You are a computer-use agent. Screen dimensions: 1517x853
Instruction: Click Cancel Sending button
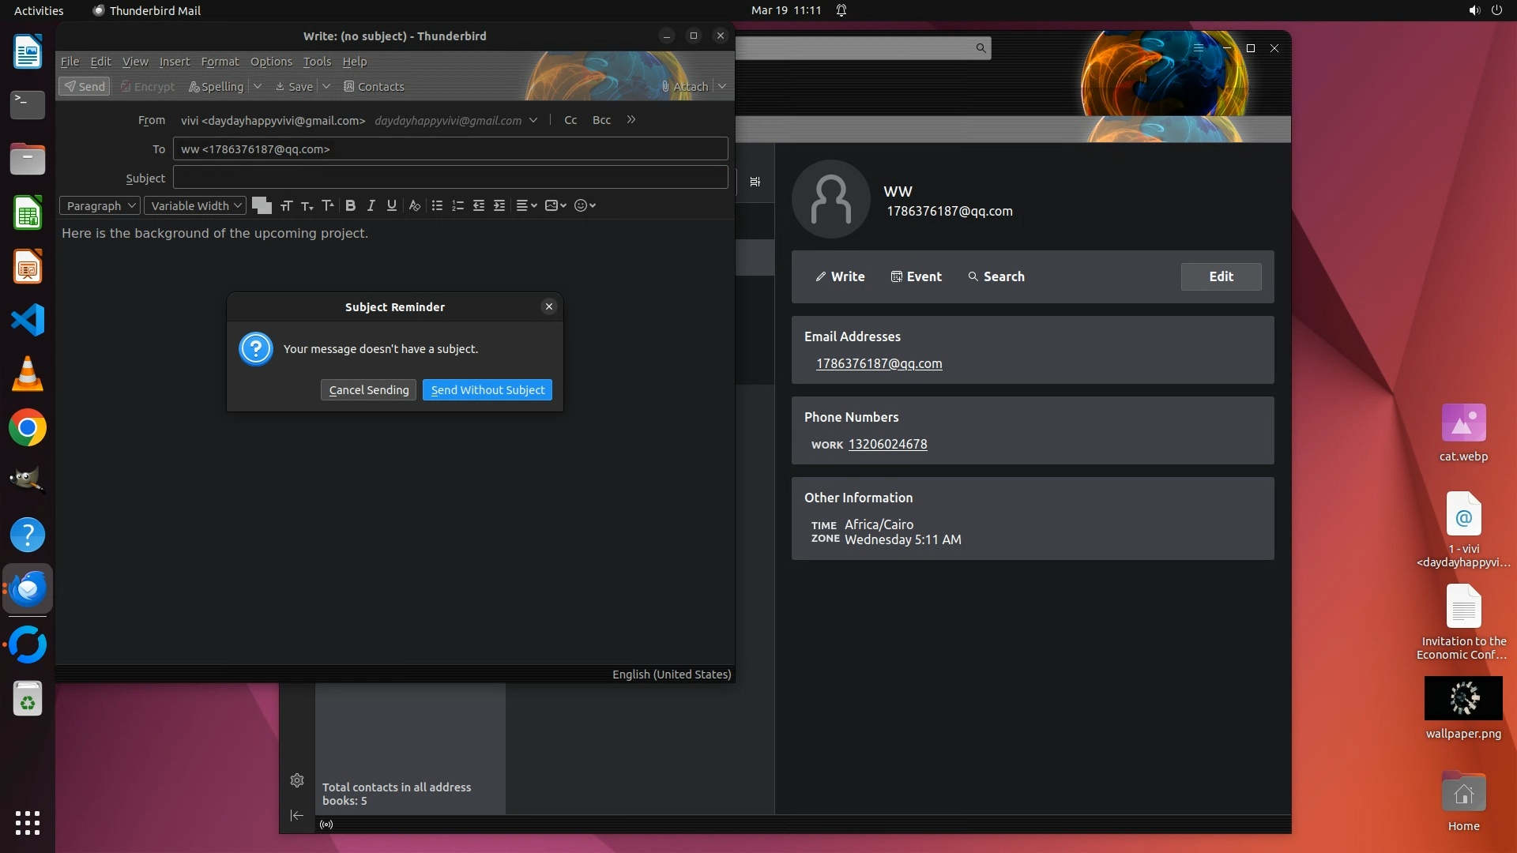(x=368, y=390)
